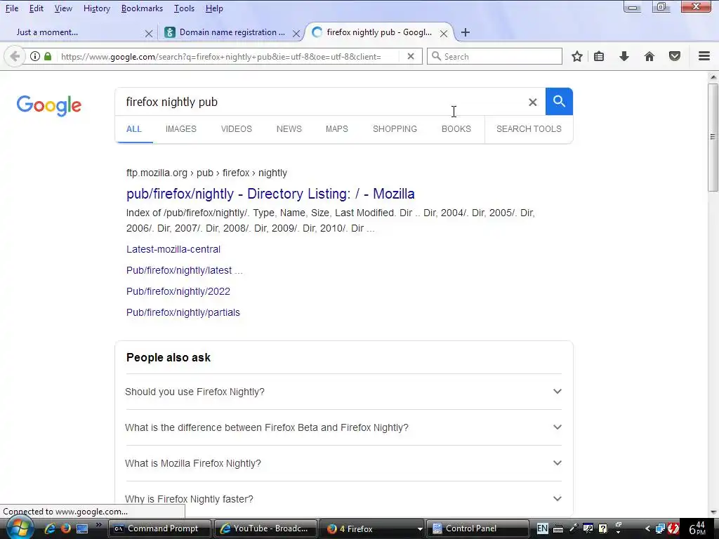Open the Downloads arrow icon
This screenshot has height=539, width=719.
(624, 56)
